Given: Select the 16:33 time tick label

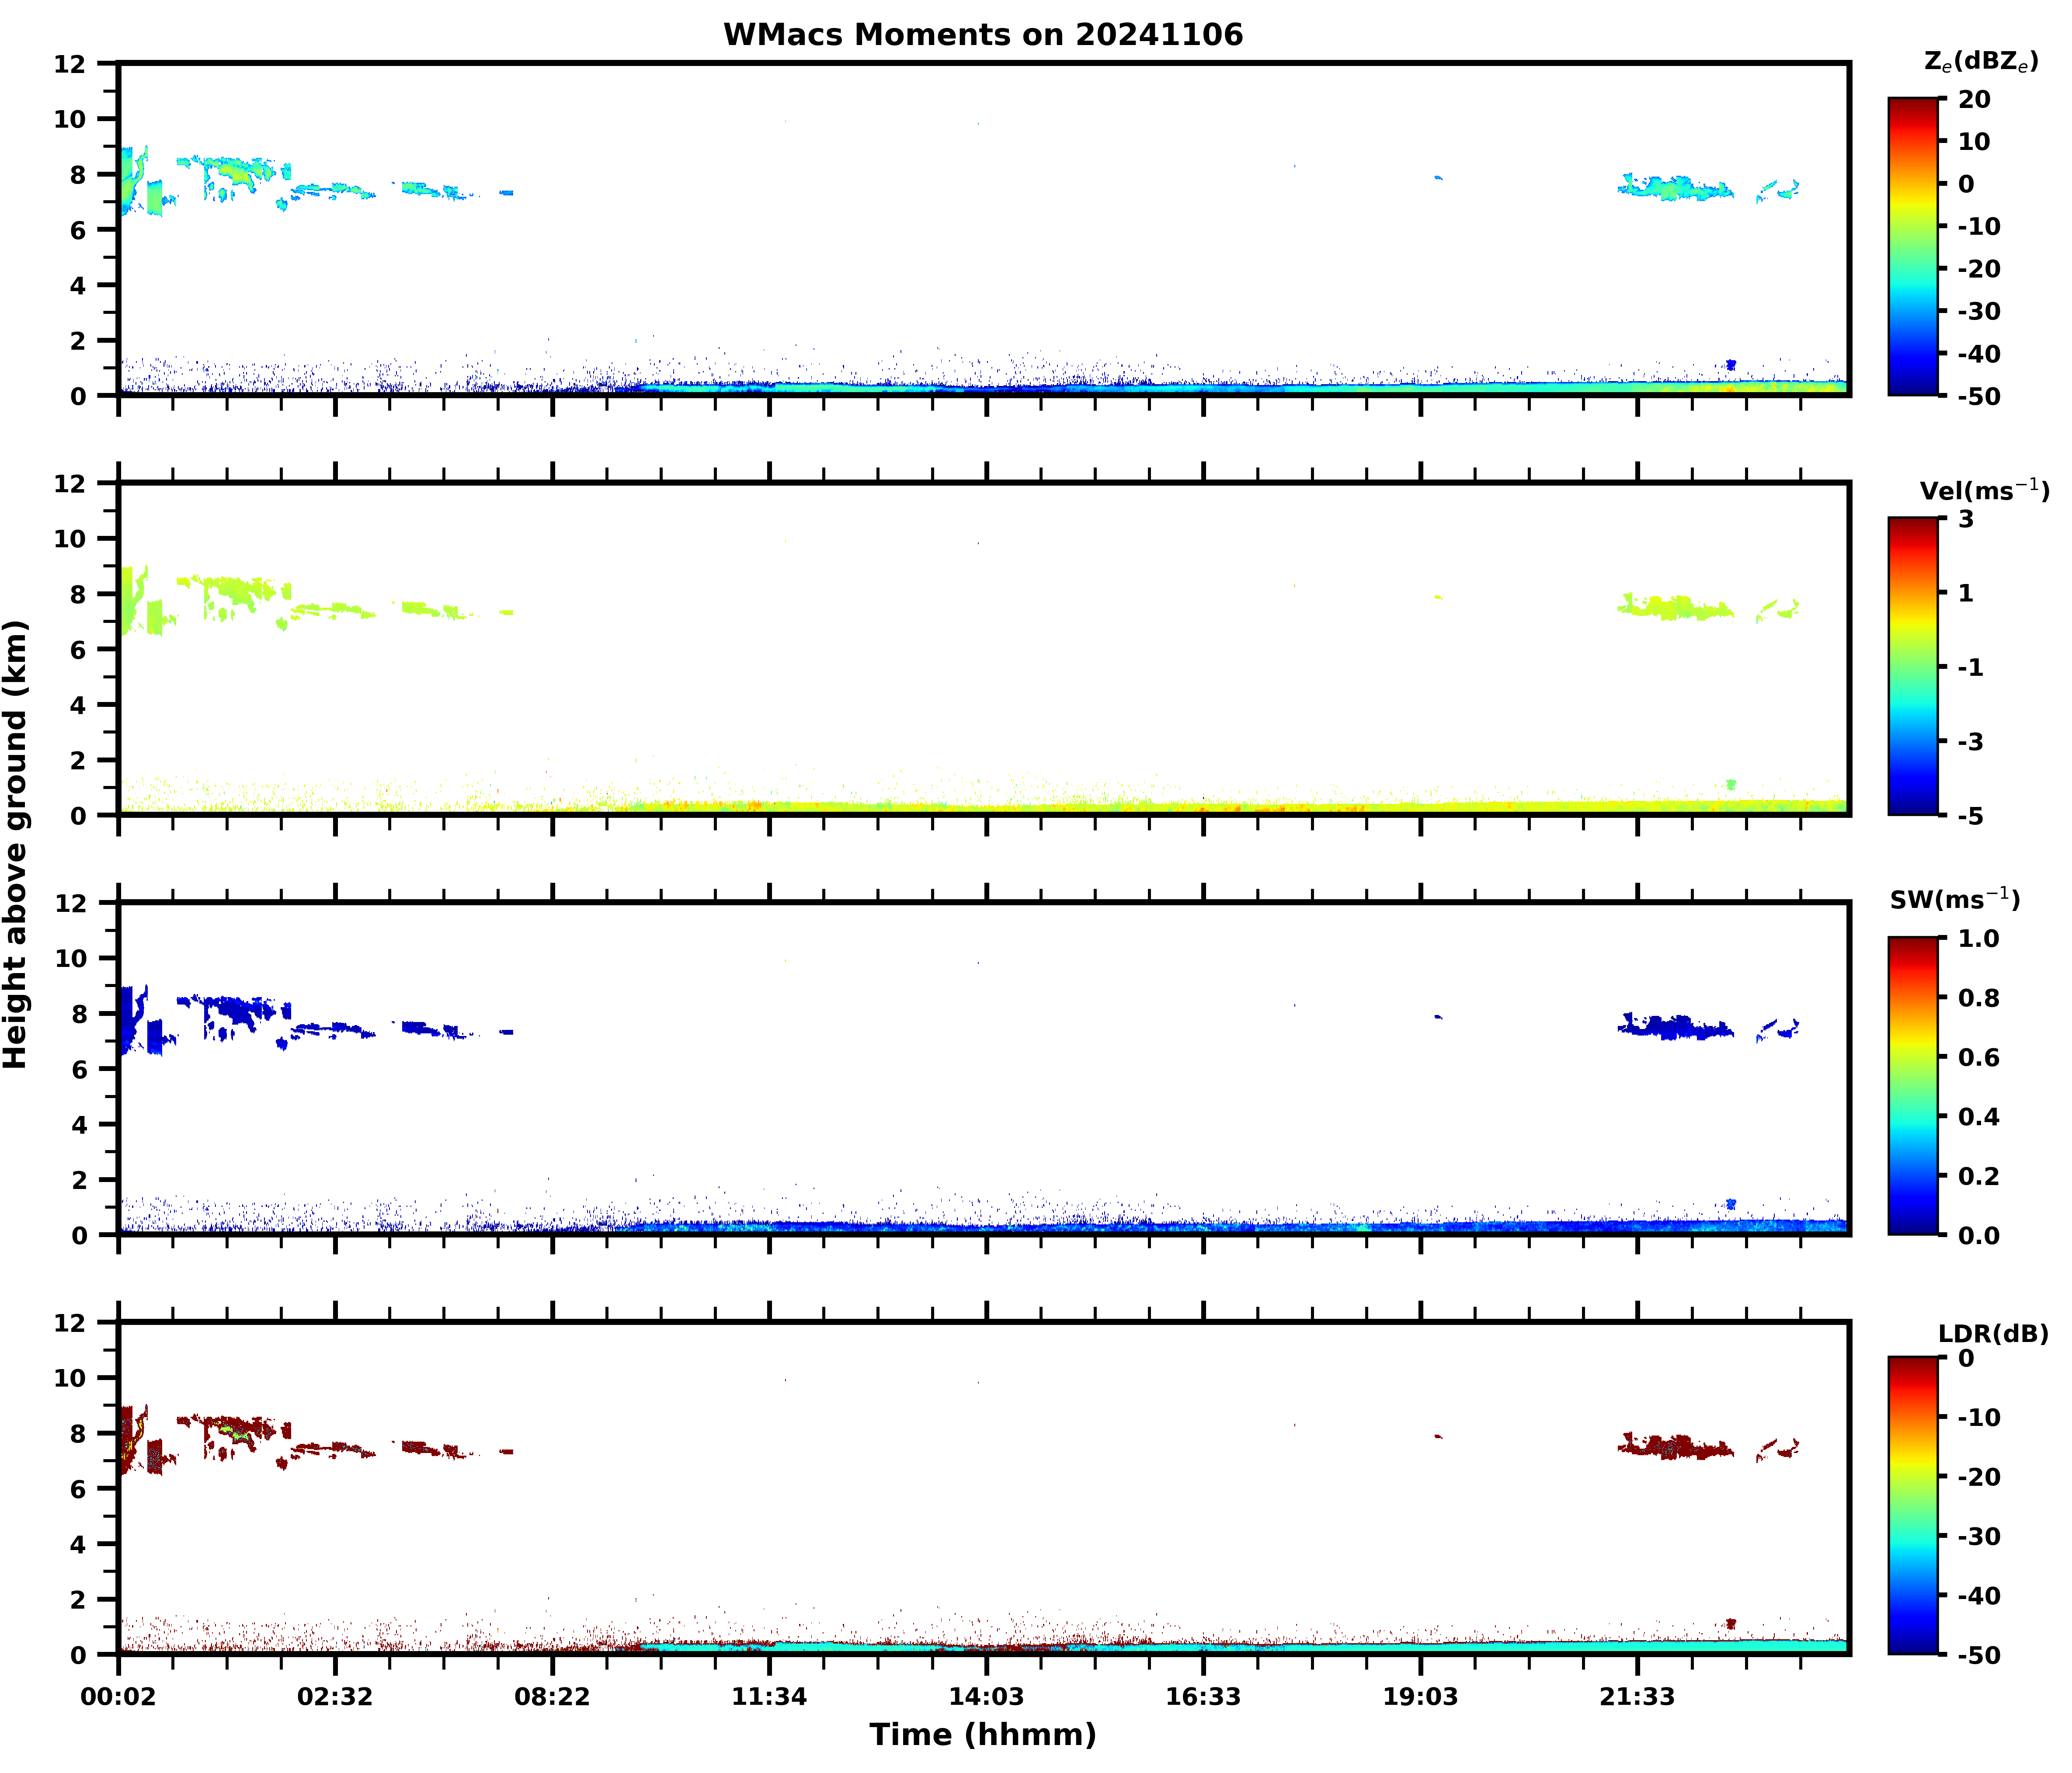Looking at the screenshot, I should click(x=1203, y=1697).
